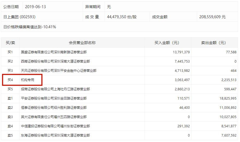Click the buy amount 13,791,379

181,52
